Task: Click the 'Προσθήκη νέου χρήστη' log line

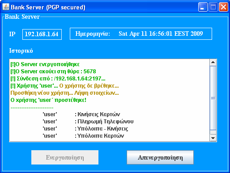Action: pos(64,93)
